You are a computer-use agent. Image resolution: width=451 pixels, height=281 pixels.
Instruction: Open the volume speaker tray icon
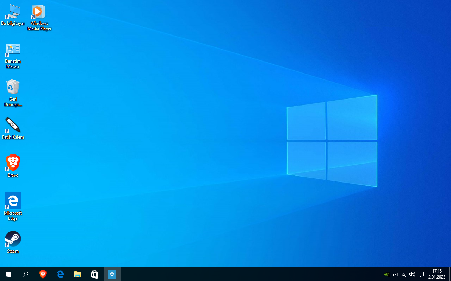412,274
